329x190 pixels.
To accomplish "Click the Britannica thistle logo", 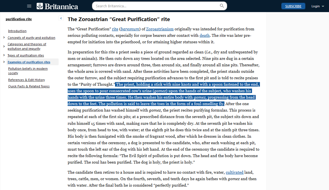I will coord(40,6).
